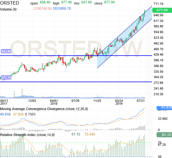Click the 50 RSI axis label
The width and height of the screenshot is (172, 158).
[x=160, y=157]
